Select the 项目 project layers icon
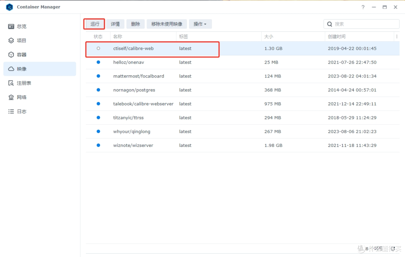This screenshot has height=257, width=405. (11, 40)
